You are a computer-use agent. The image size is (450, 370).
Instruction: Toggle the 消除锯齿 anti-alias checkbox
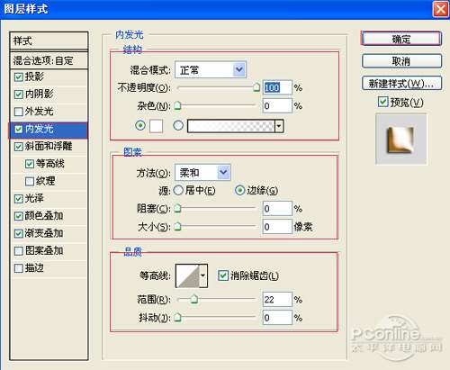223,275
